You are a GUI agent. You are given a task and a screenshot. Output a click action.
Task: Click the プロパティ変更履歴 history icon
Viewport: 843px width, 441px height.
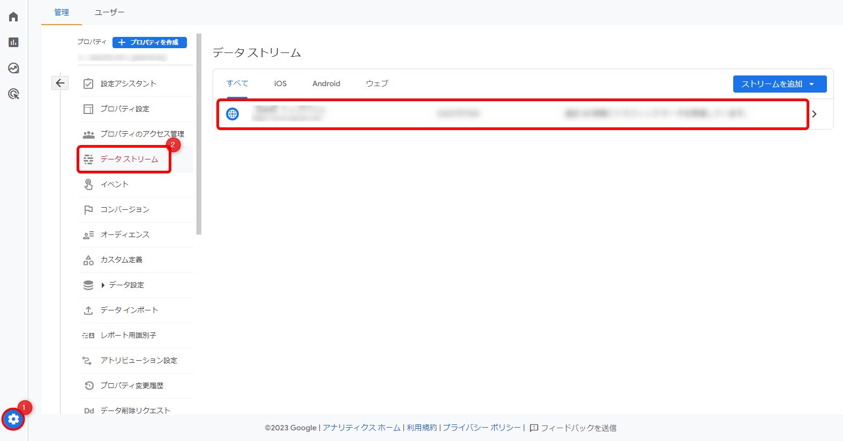pyautogui.click(x=89, y=385)
